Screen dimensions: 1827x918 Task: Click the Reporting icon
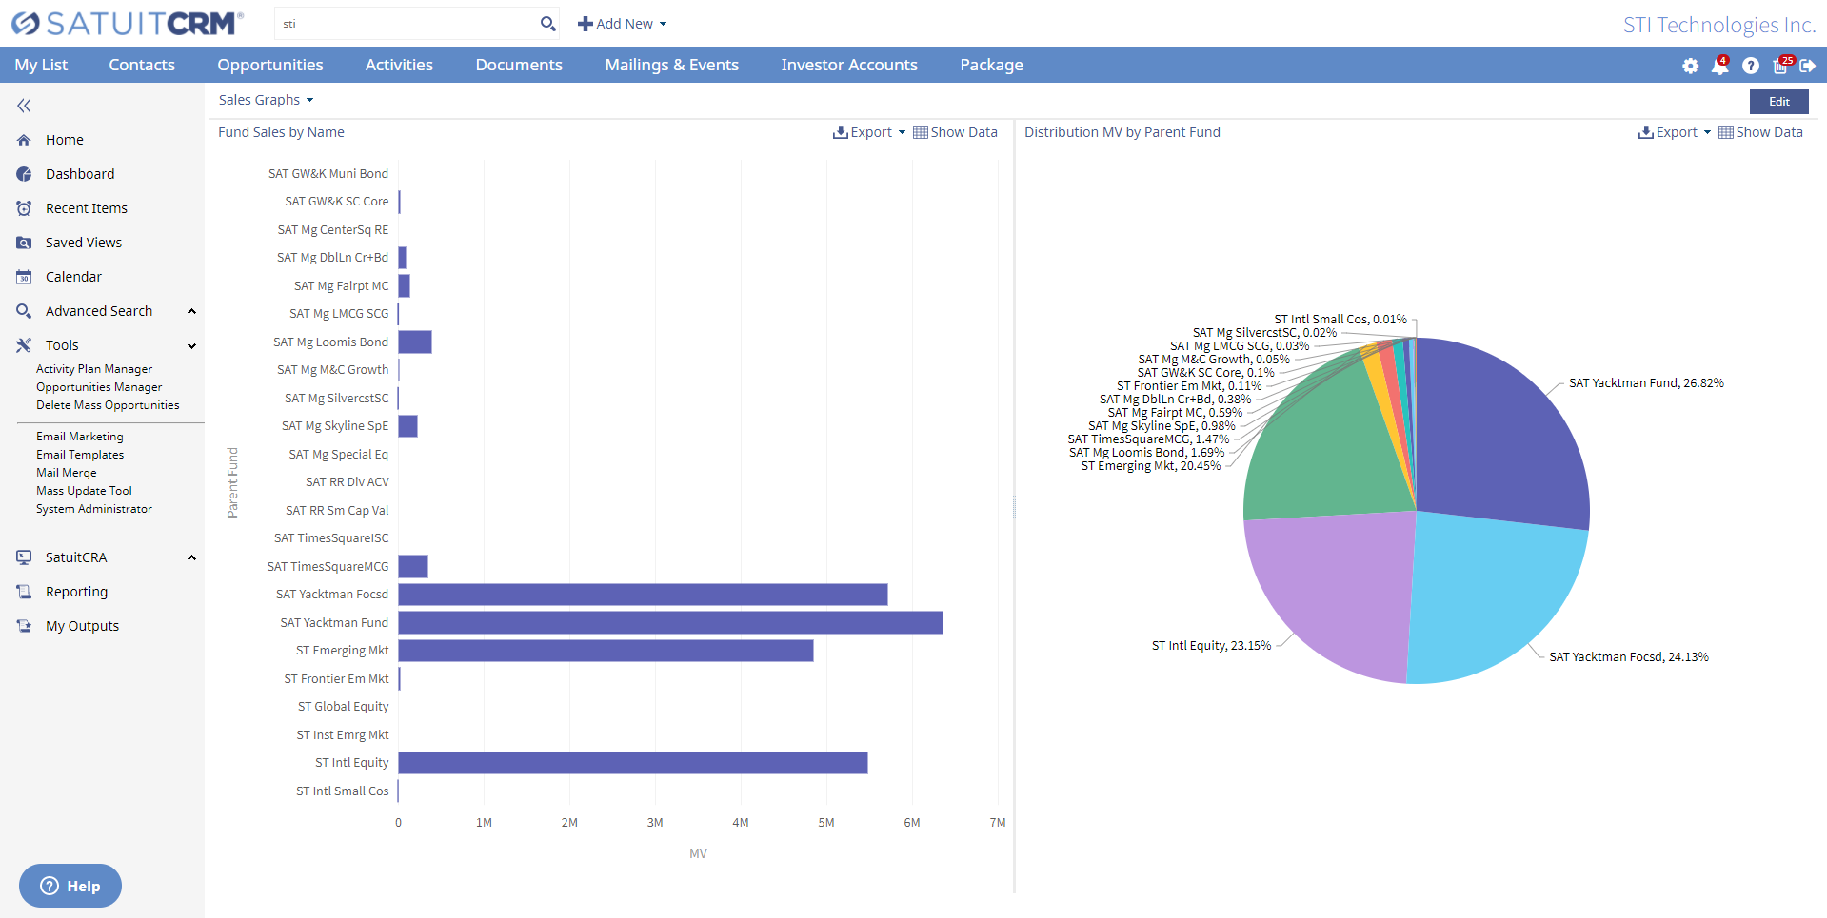click(24, 592)
